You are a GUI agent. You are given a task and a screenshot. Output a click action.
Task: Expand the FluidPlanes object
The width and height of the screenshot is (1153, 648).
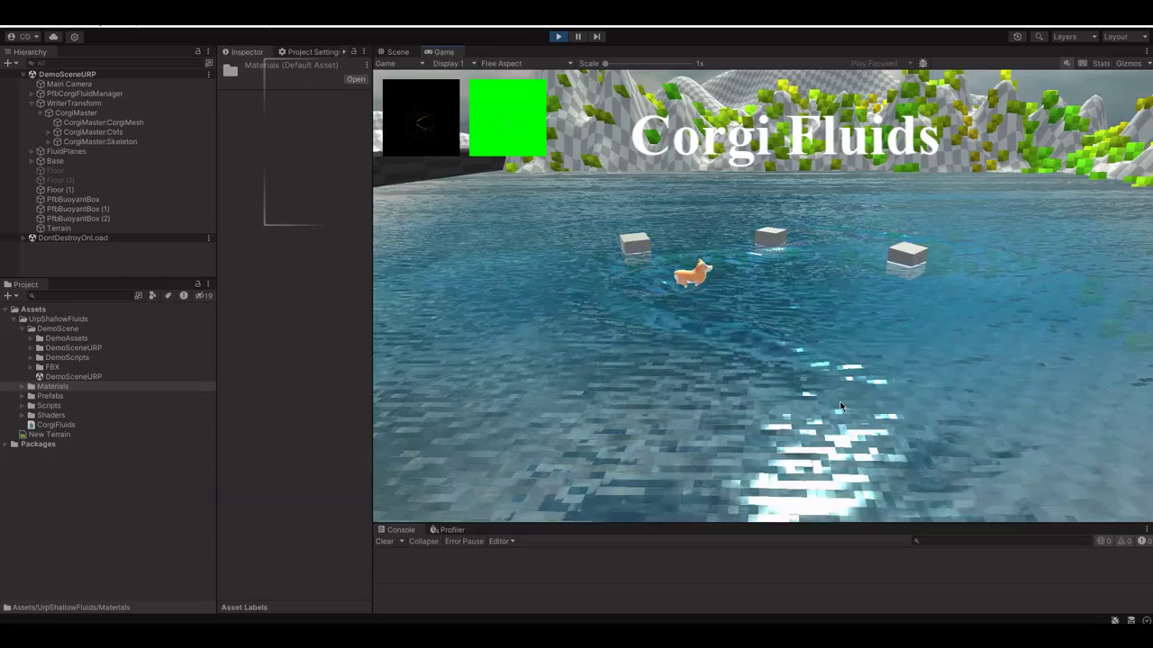(x=32, y=151)
